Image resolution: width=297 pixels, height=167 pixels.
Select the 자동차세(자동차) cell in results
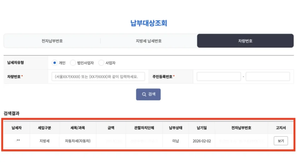(77, 141)
